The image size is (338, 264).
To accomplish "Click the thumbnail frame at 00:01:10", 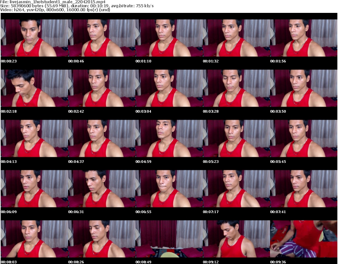I will click(169, 38).
